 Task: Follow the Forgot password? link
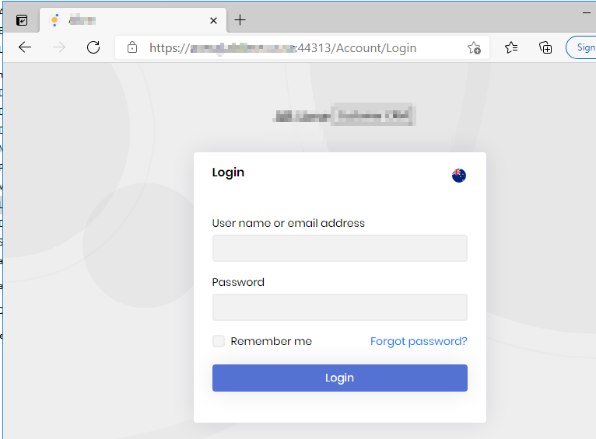tap(419, 341)
